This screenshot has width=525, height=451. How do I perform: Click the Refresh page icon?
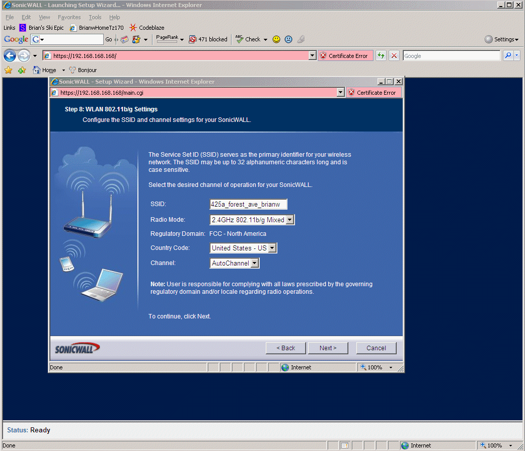pyautogui.click(x=381, y=55)
